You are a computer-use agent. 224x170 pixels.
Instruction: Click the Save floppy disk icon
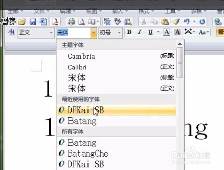[x=33, y=22]
